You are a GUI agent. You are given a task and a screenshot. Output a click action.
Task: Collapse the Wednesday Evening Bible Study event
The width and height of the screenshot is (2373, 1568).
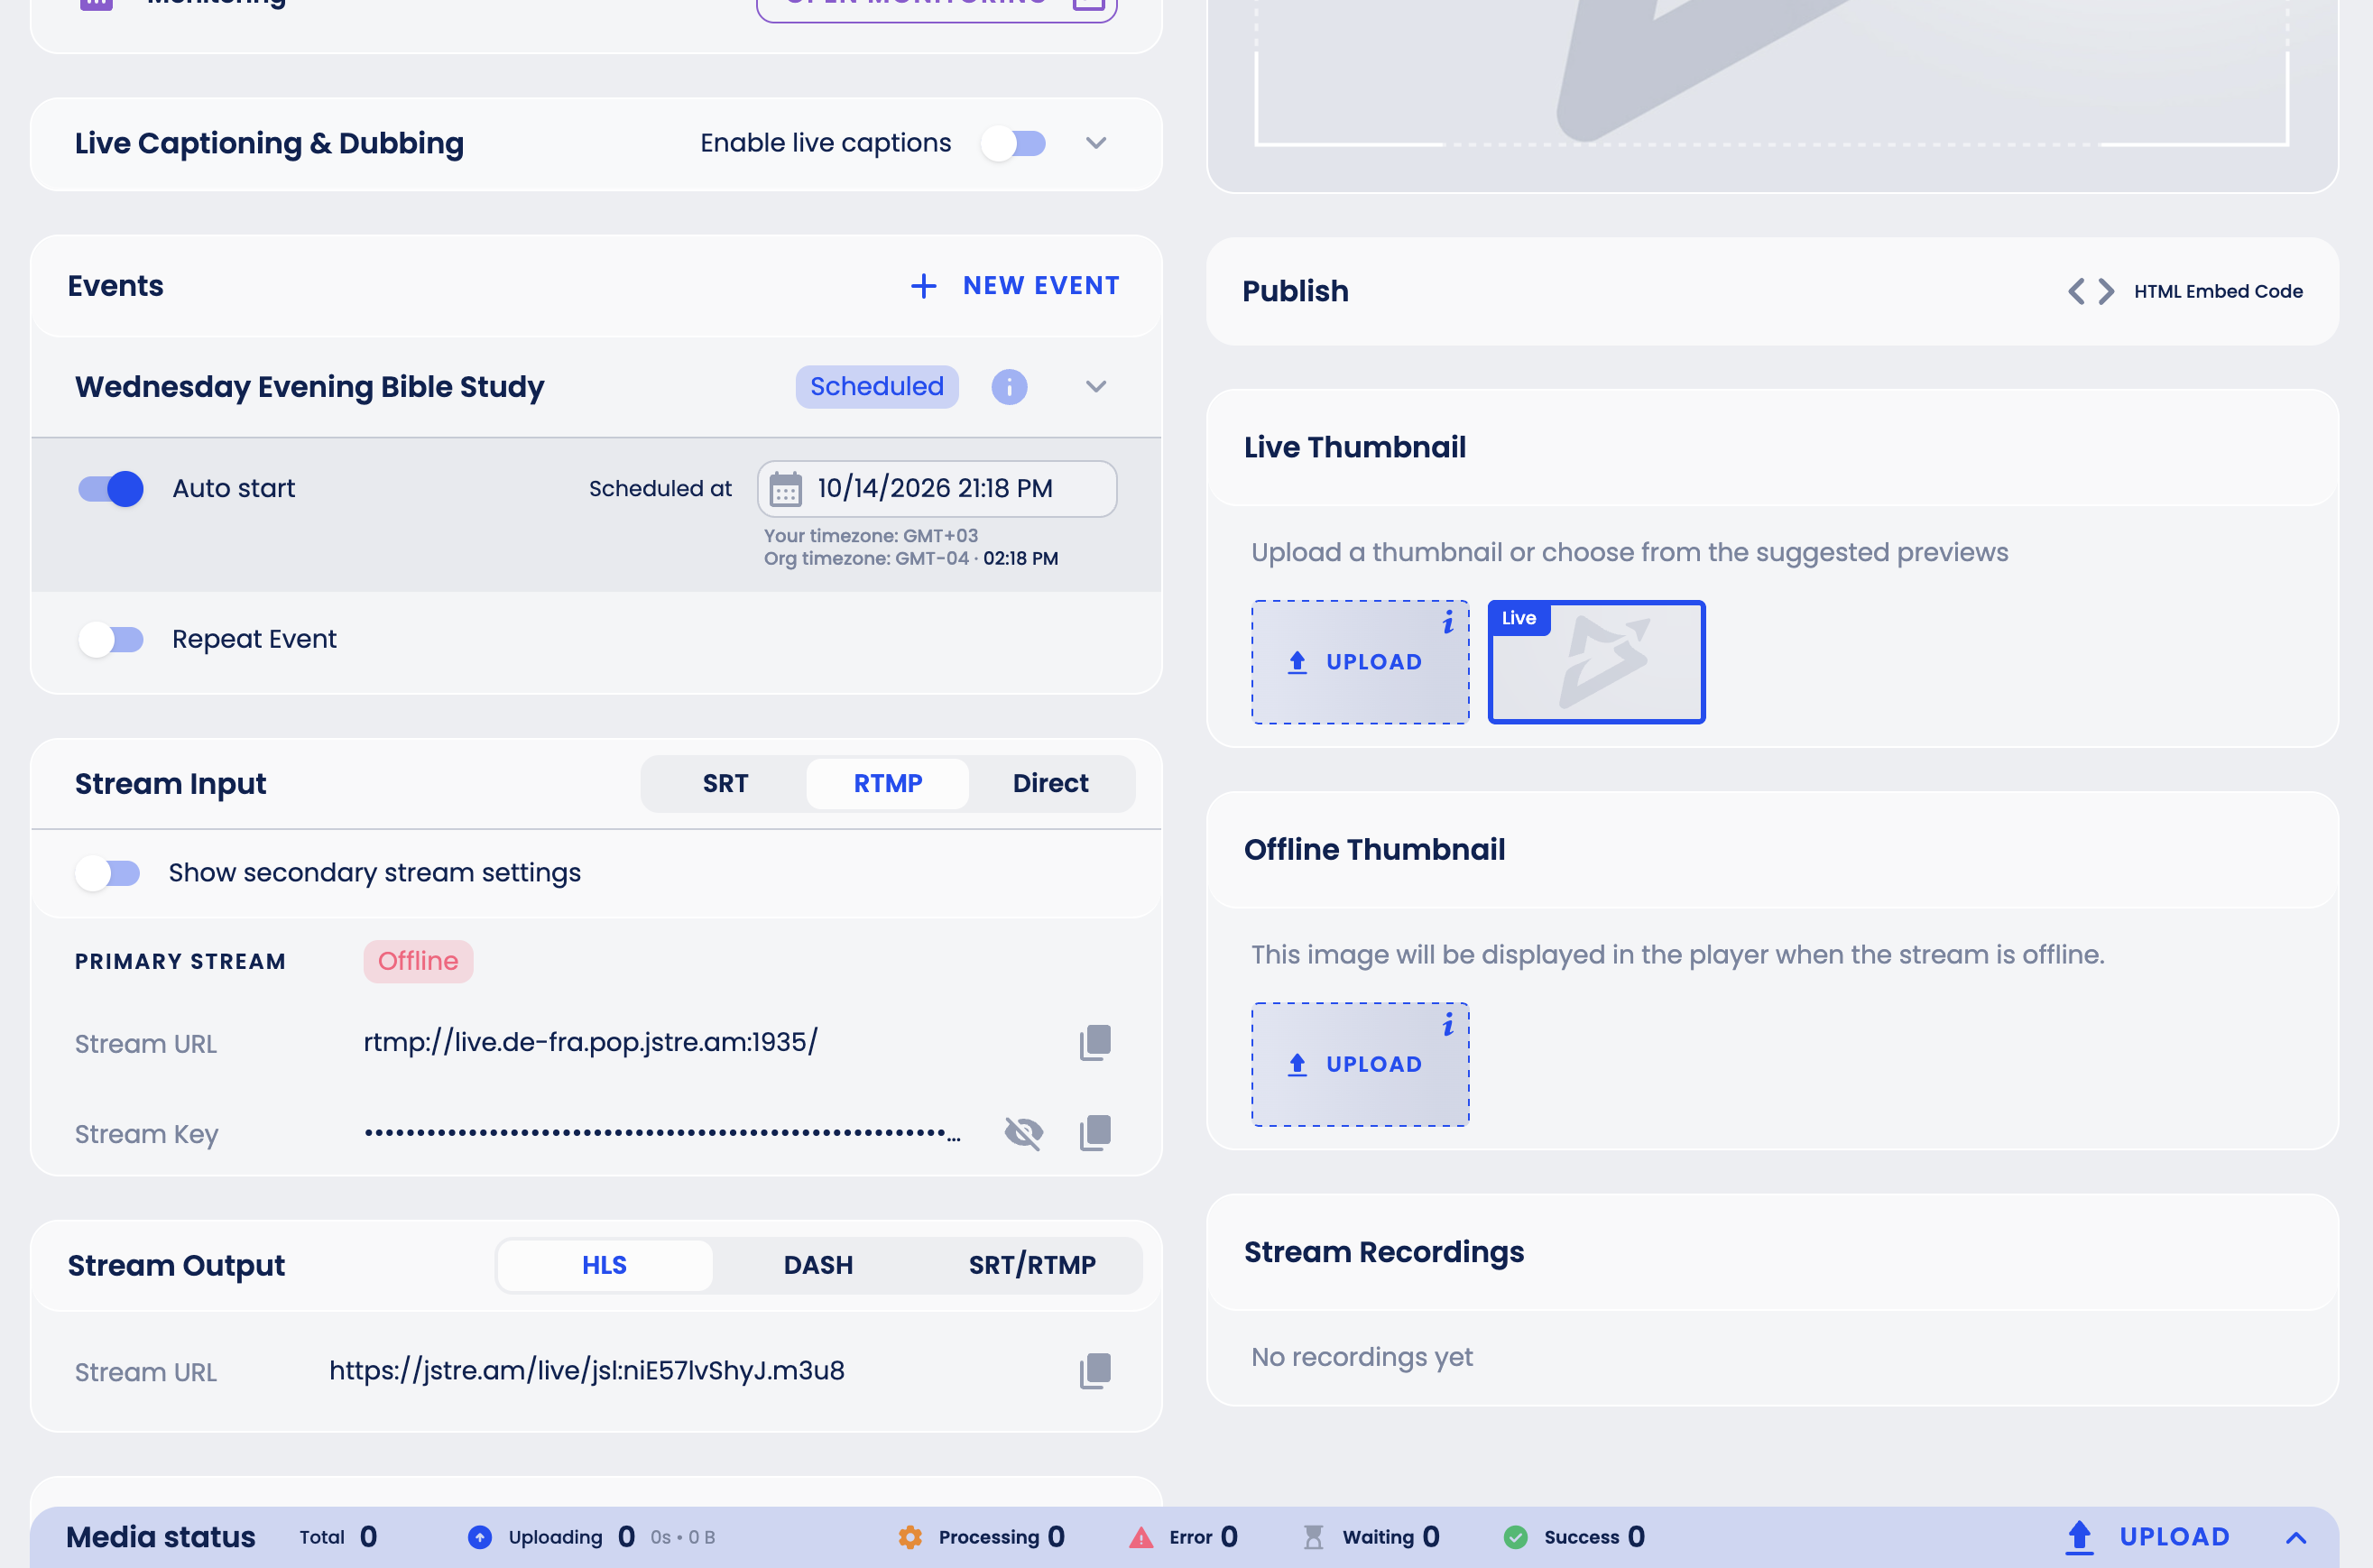pos(1096,387)
